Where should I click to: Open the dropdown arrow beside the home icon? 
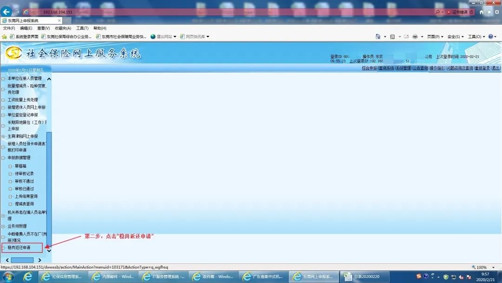click(x=385, y=36)
